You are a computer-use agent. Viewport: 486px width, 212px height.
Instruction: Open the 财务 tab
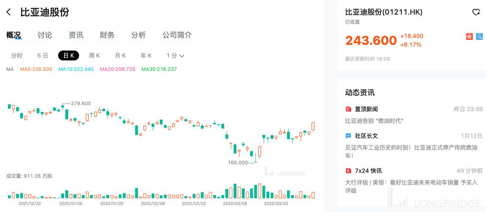pos(107,35)
